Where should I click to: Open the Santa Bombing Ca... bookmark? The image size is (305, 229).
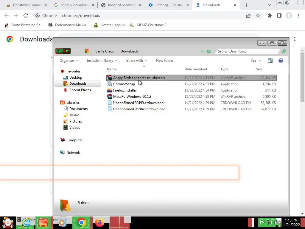[24, 25]
